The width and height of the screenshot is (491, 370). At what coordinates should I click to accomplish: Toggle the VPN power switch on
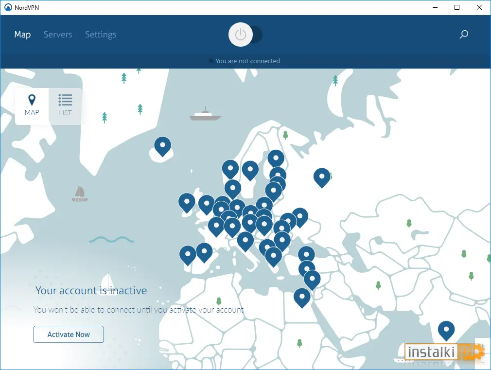pos(245,35)
